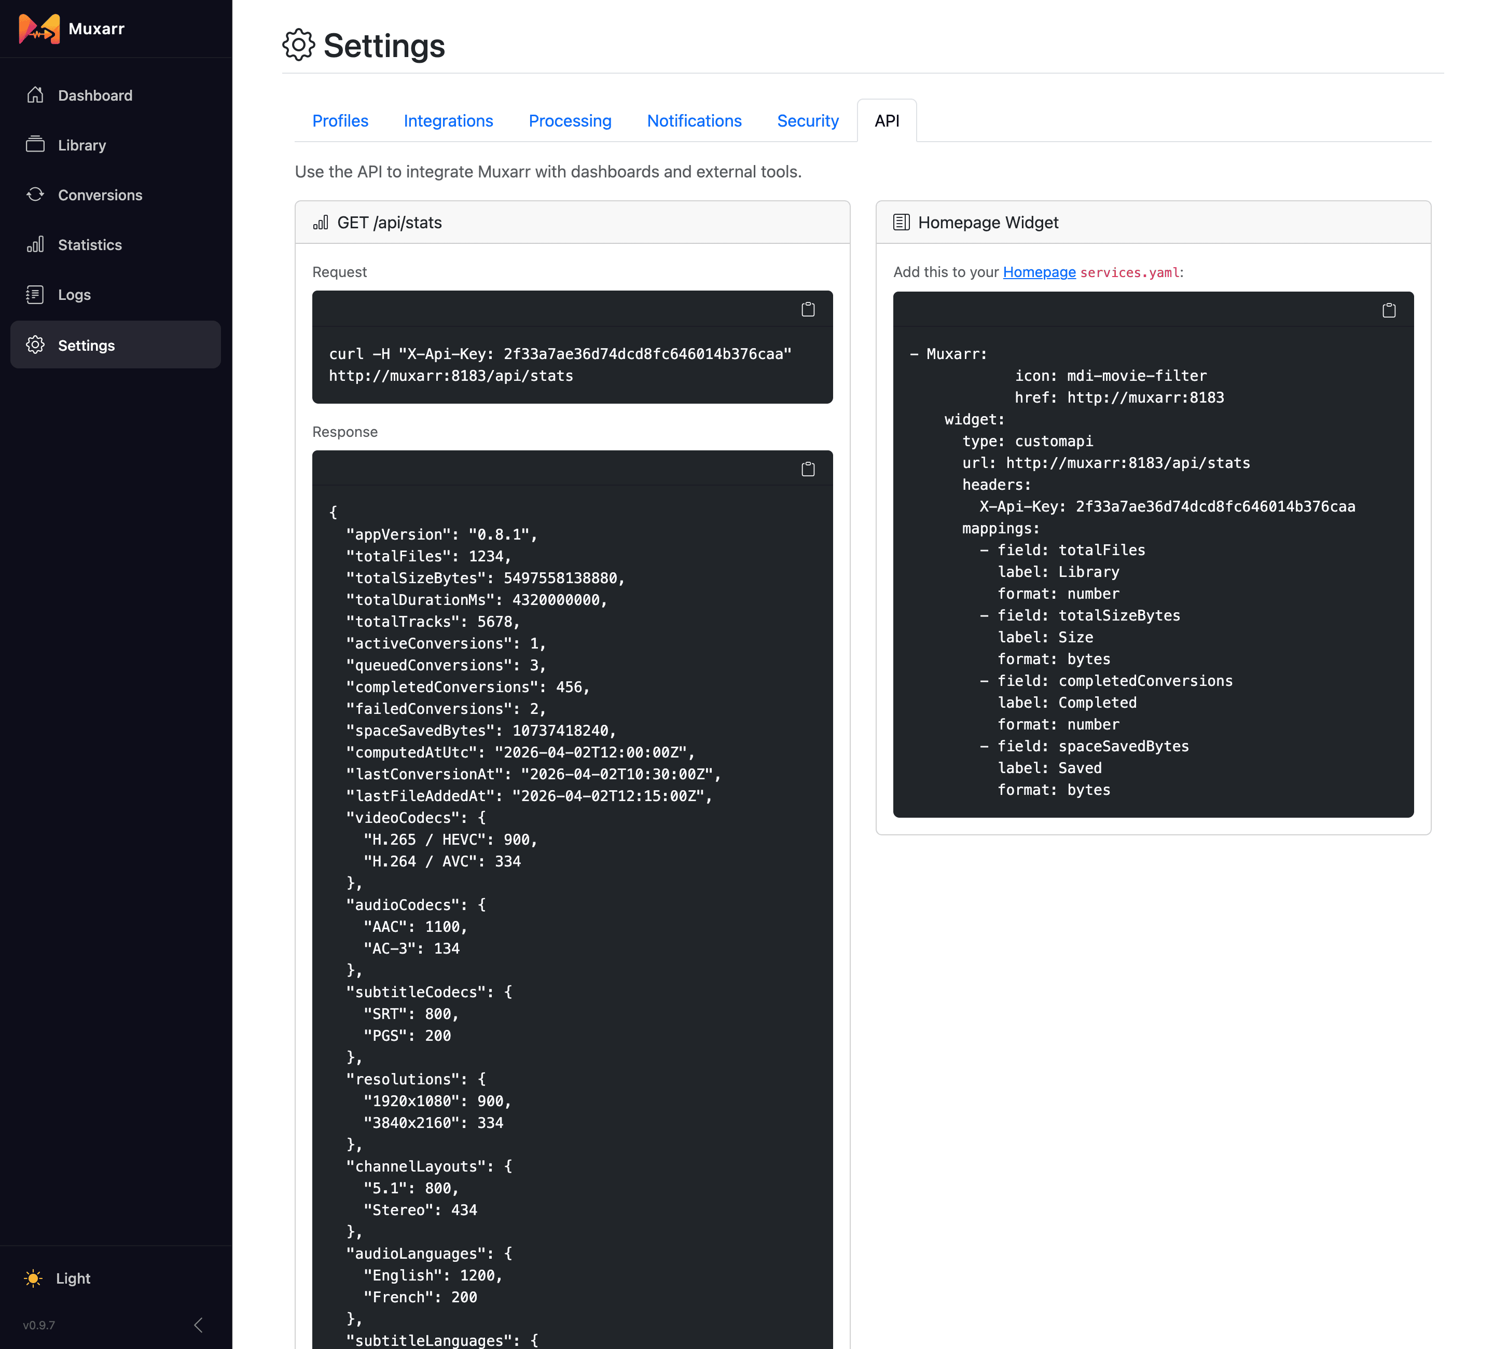Toggle the Light theme label

click(73, 1278)
